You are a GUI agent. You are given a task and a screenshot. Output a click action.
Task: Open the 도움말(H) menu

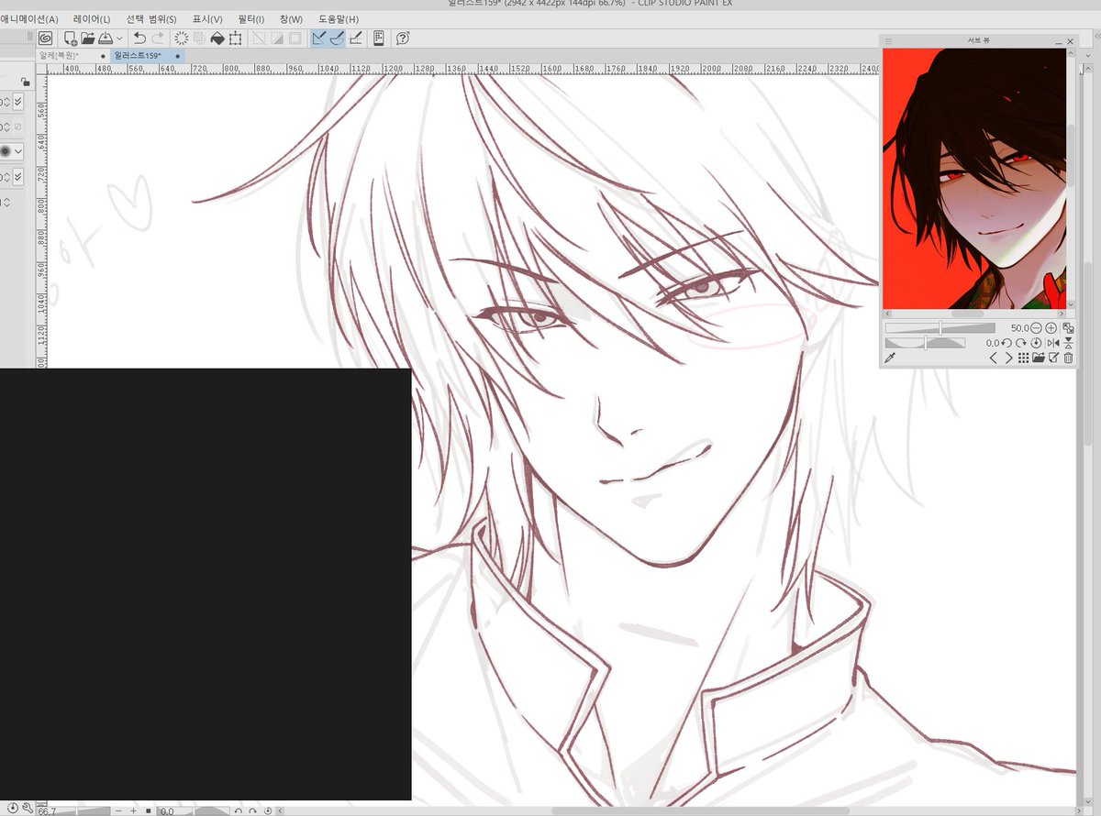339,19
